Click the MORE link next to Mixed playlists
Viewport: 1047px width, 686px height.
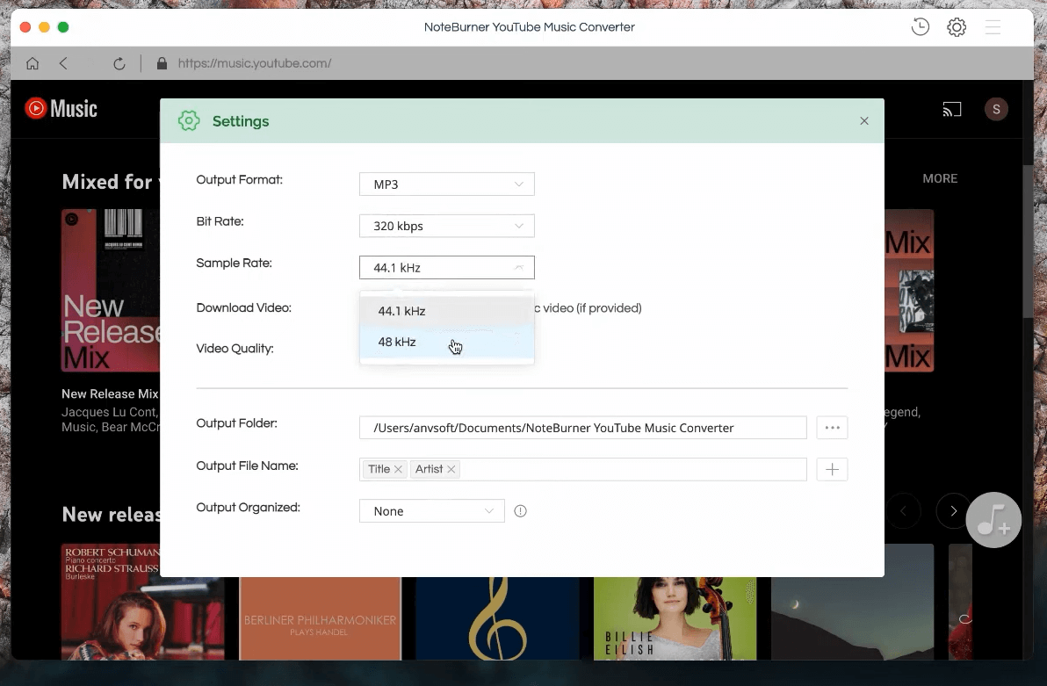click(940, 178)
